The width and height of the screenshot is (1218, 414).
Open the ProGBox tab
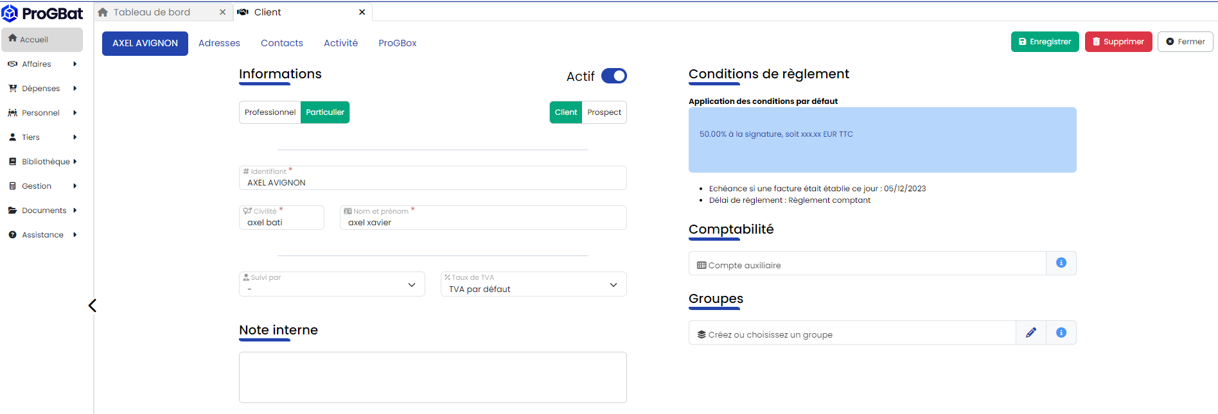[397, 43]
